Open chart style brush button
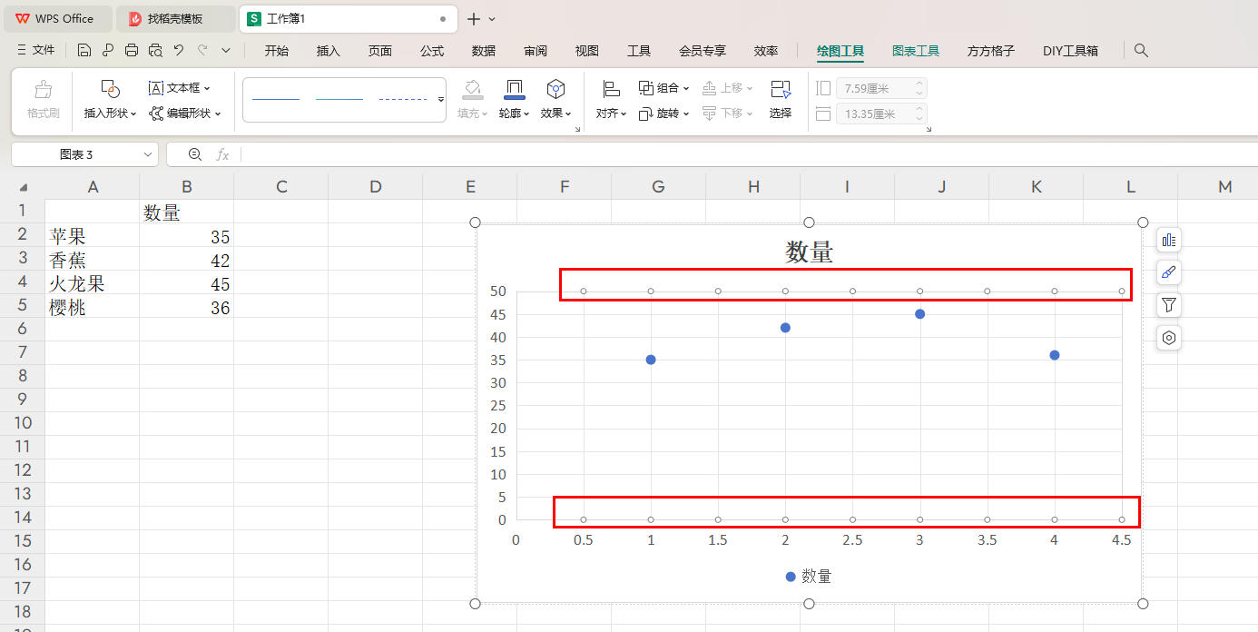Image resolution: width=1258 pixels, height=632 pixels. (x=1169, y=272)
